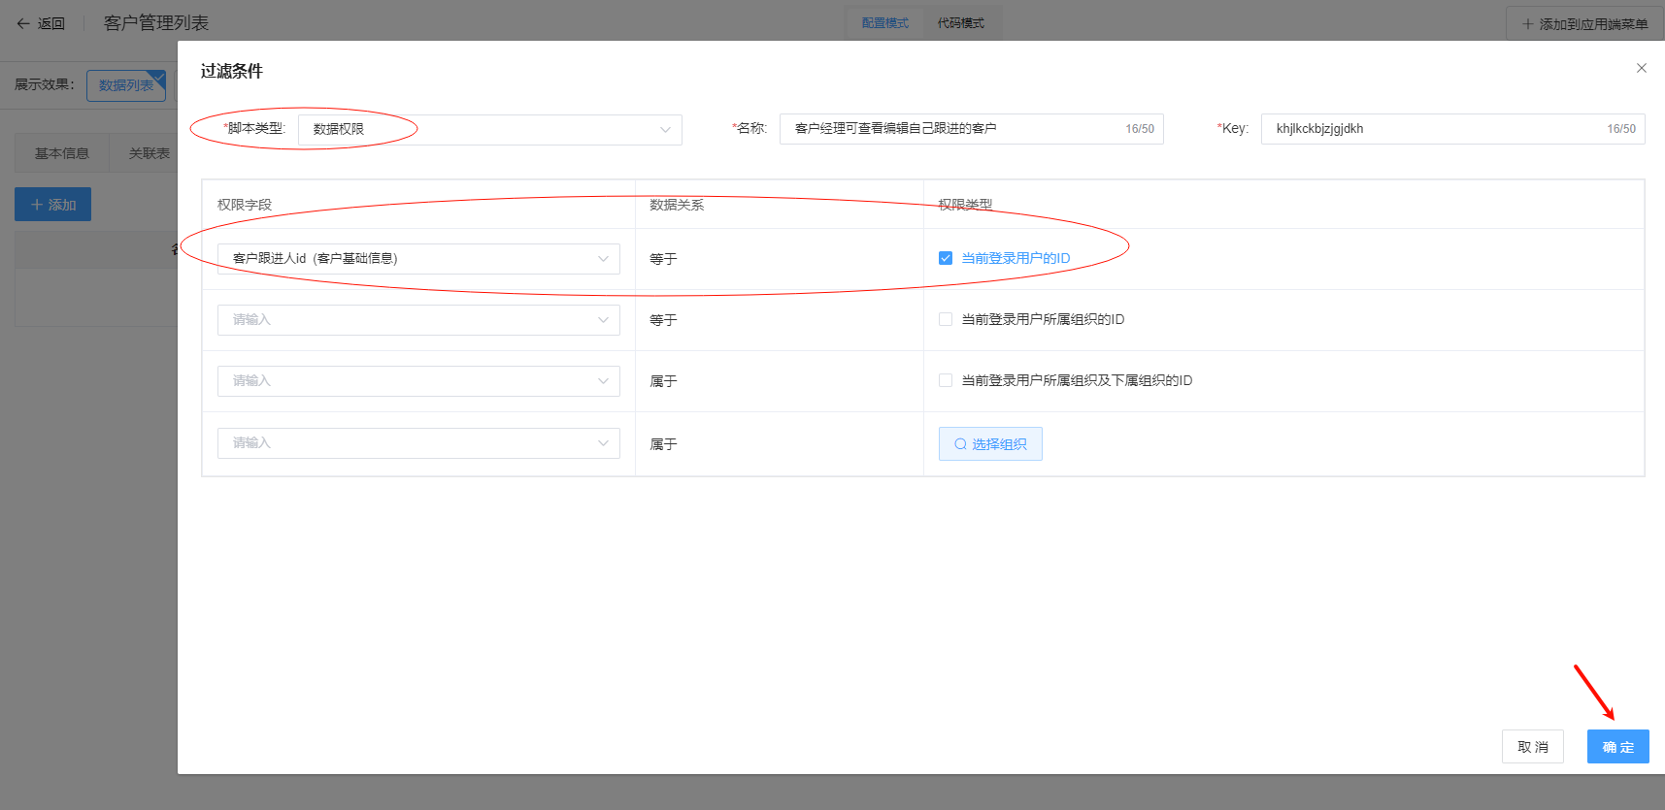Click 等于 in the first row
This screenshot has height=810, width=1665.
pyautogui.click(x=663, y=259)
